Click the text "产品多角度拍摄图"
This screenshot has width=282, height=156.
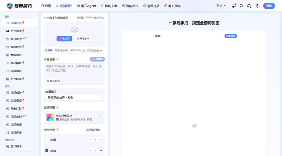coord(57,18)
